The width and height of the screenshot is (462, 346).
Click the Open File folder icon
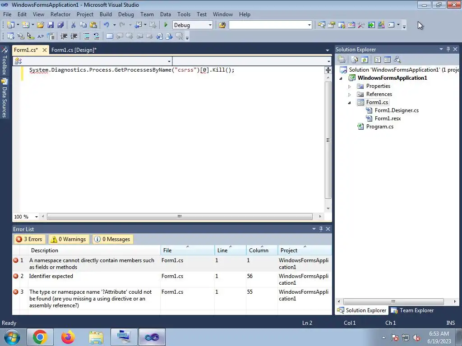pos(41,25)
